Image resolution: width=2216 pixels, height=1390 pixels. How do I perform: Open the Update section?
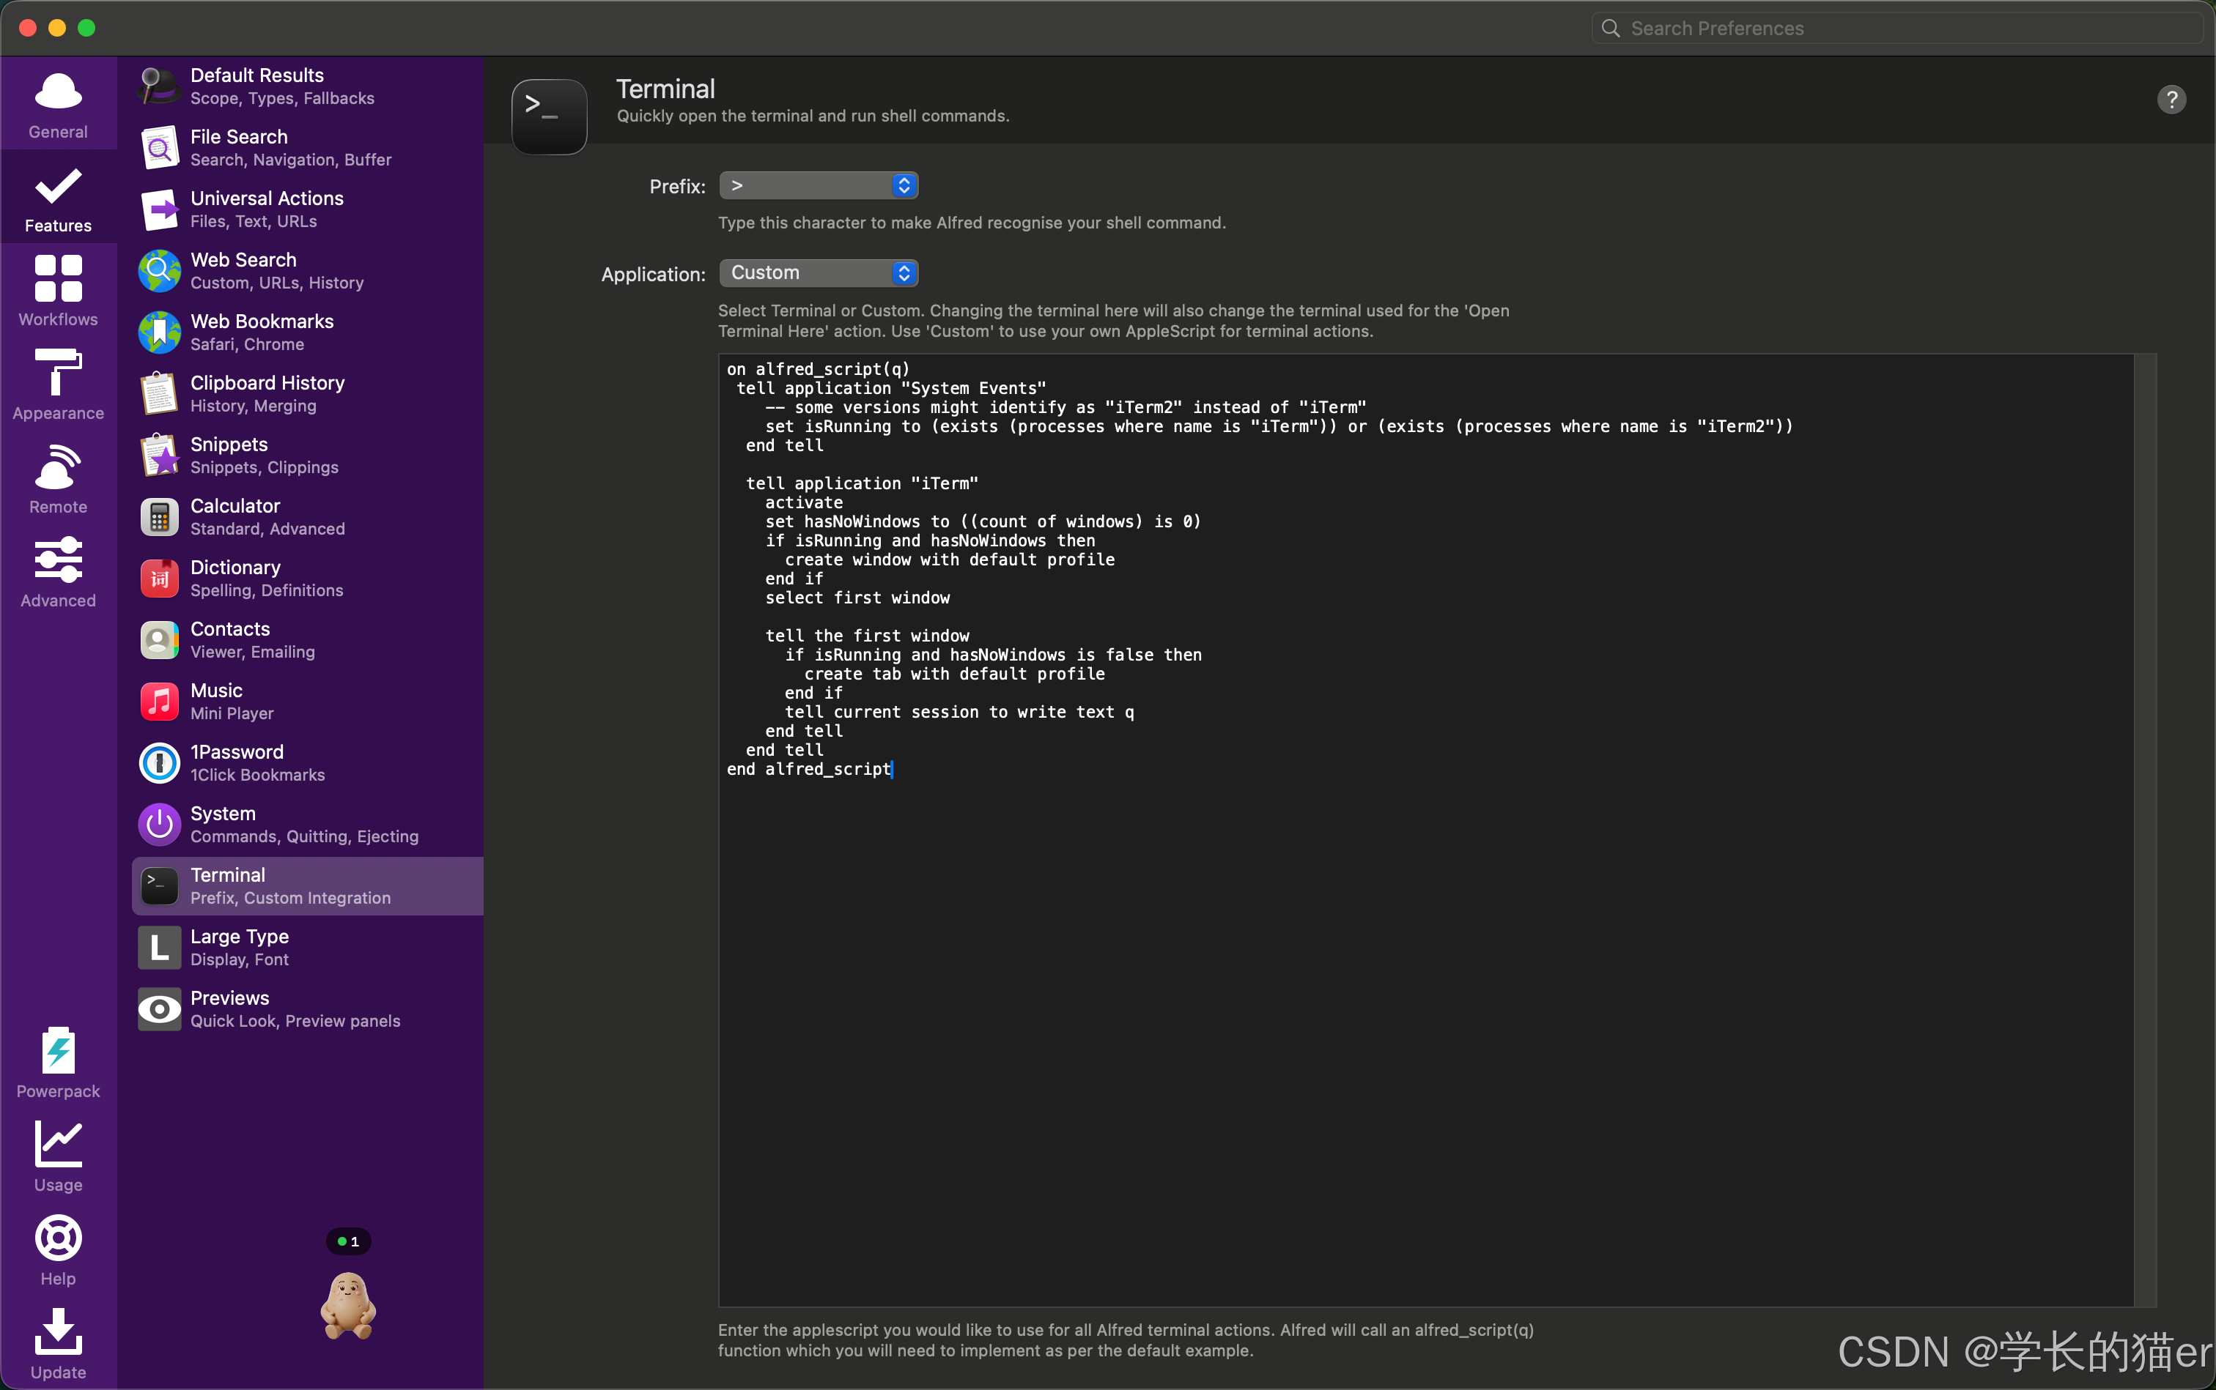point(58,1344)
